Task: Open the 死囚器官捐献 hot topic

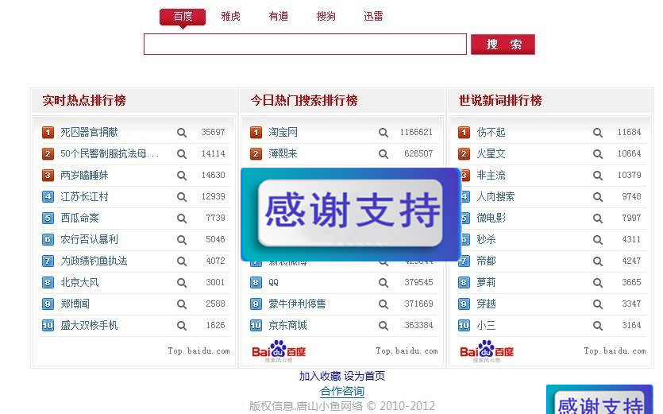Action: [89, 132]
